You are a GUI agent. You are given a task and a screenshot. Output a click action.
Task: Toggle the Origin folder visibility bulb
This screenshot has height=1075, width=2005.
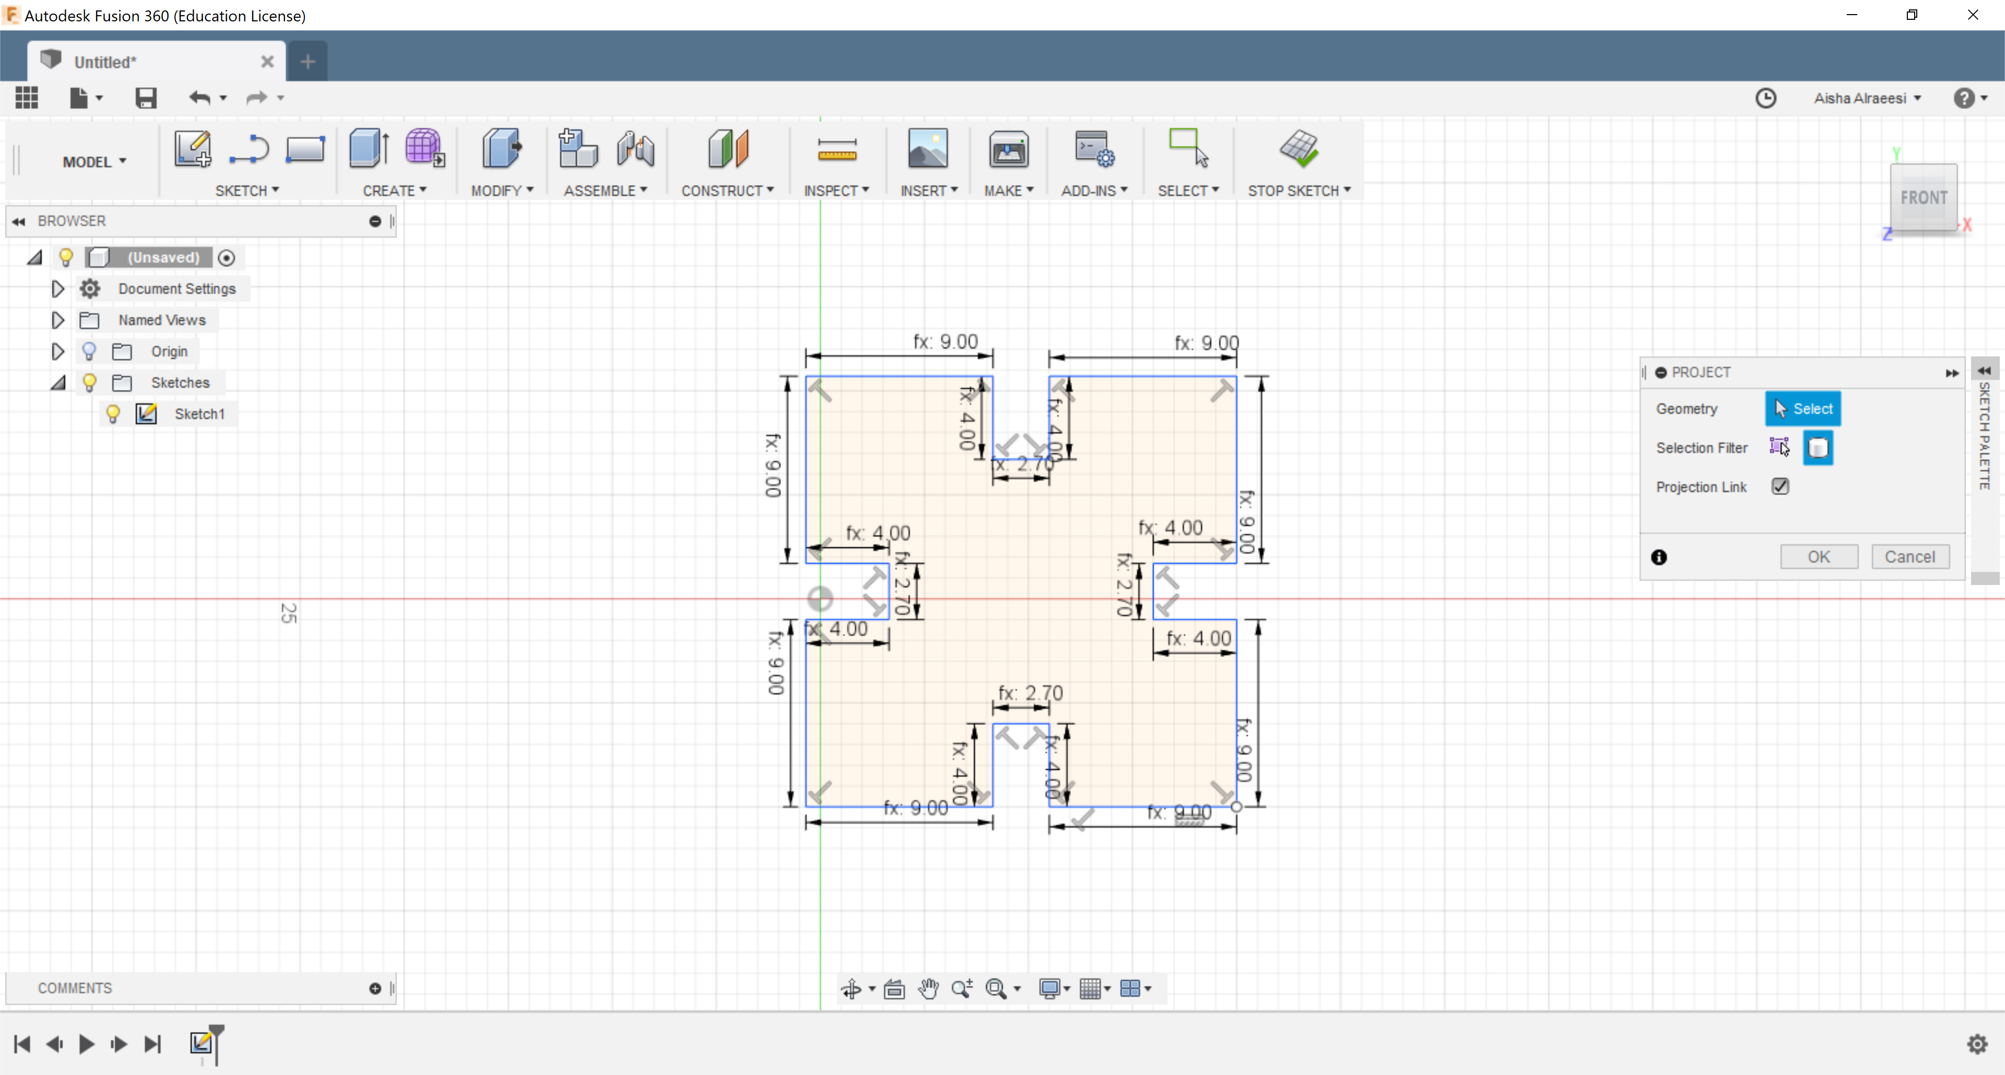(89, 352)
